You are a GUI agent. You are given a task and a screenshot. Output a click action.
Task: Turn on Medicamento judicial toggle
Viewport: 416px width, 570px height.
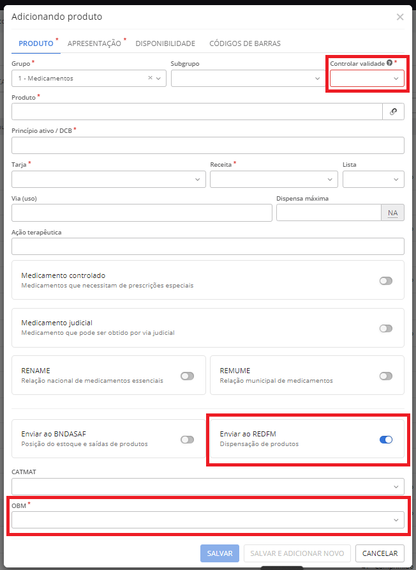coord(385,328)
